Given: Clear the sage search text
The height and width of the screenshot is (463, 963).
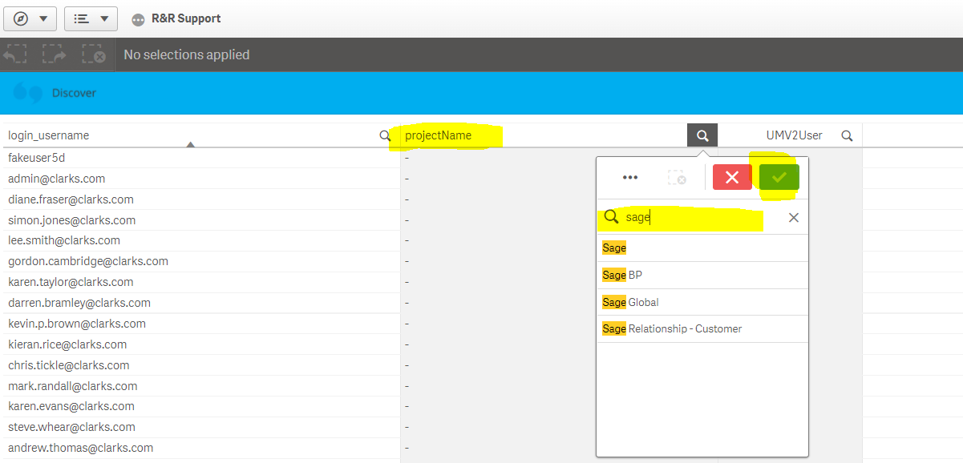Looking at the screenshot, I should 794,217.
